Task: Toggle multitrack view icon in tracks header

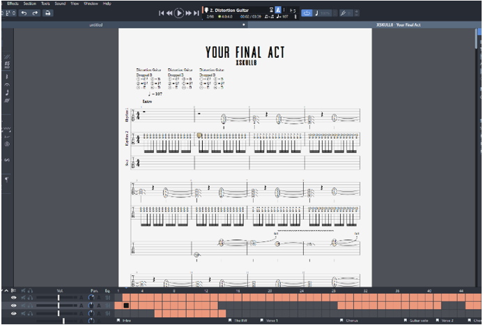Action: pos(13,290)
